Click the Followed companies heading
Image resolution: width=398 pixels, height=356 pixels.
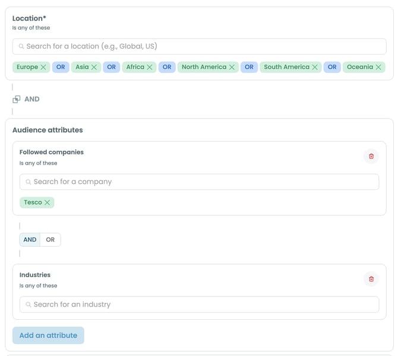click(x=52, y=152)
